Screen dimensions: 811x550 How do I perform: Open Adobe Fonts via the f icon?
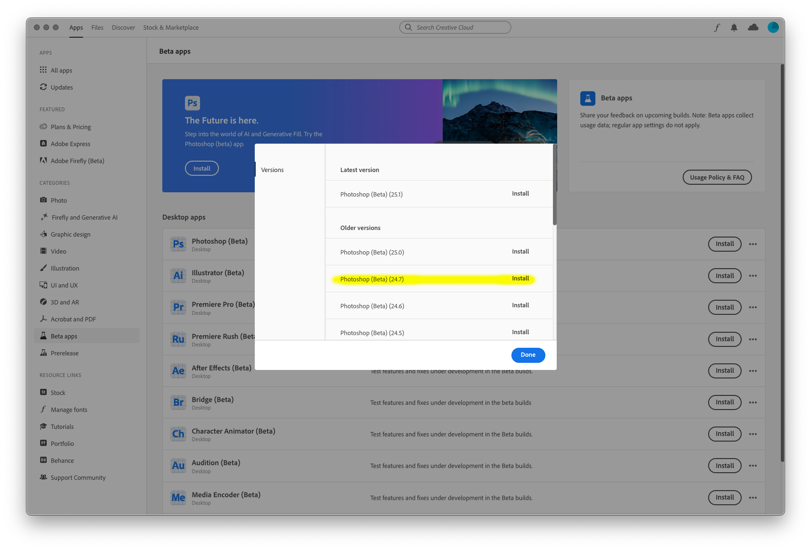(x=717, y=27)
